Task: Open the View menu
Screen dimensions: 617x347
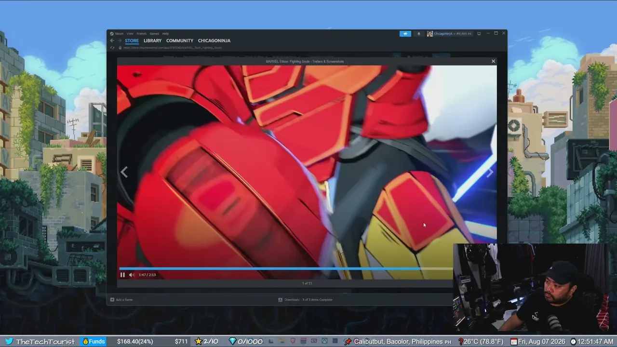Action: tap(130, 34)
